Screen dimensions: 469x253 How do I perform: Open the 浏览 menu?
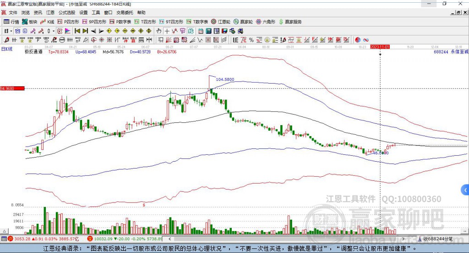coord(26,12)
